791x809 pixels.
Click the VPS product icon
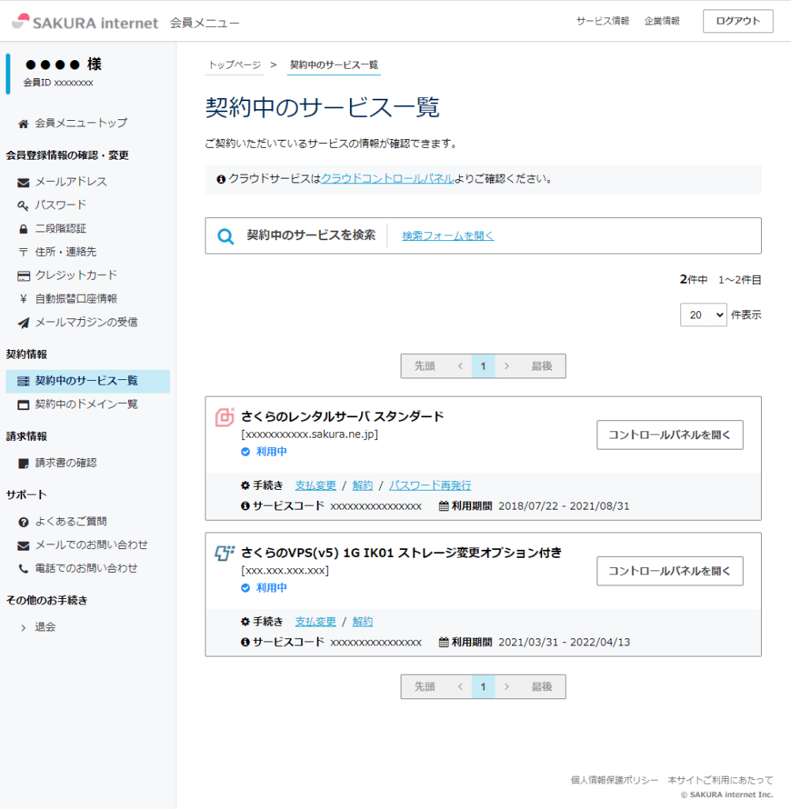click(x=224, y=553)
